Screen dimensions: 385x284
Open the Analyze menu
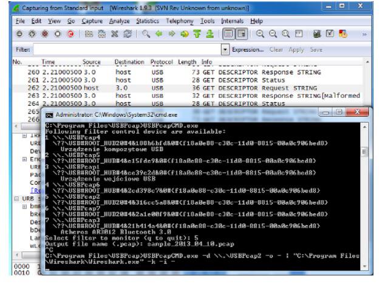(120, 21)
